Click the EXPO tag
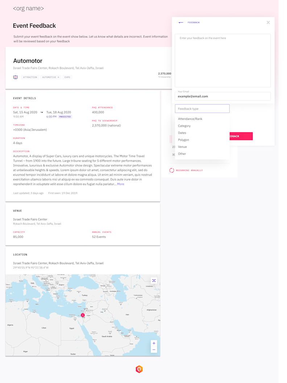The width and height of the screenshot is (287, 383). (x=67, y=77)
